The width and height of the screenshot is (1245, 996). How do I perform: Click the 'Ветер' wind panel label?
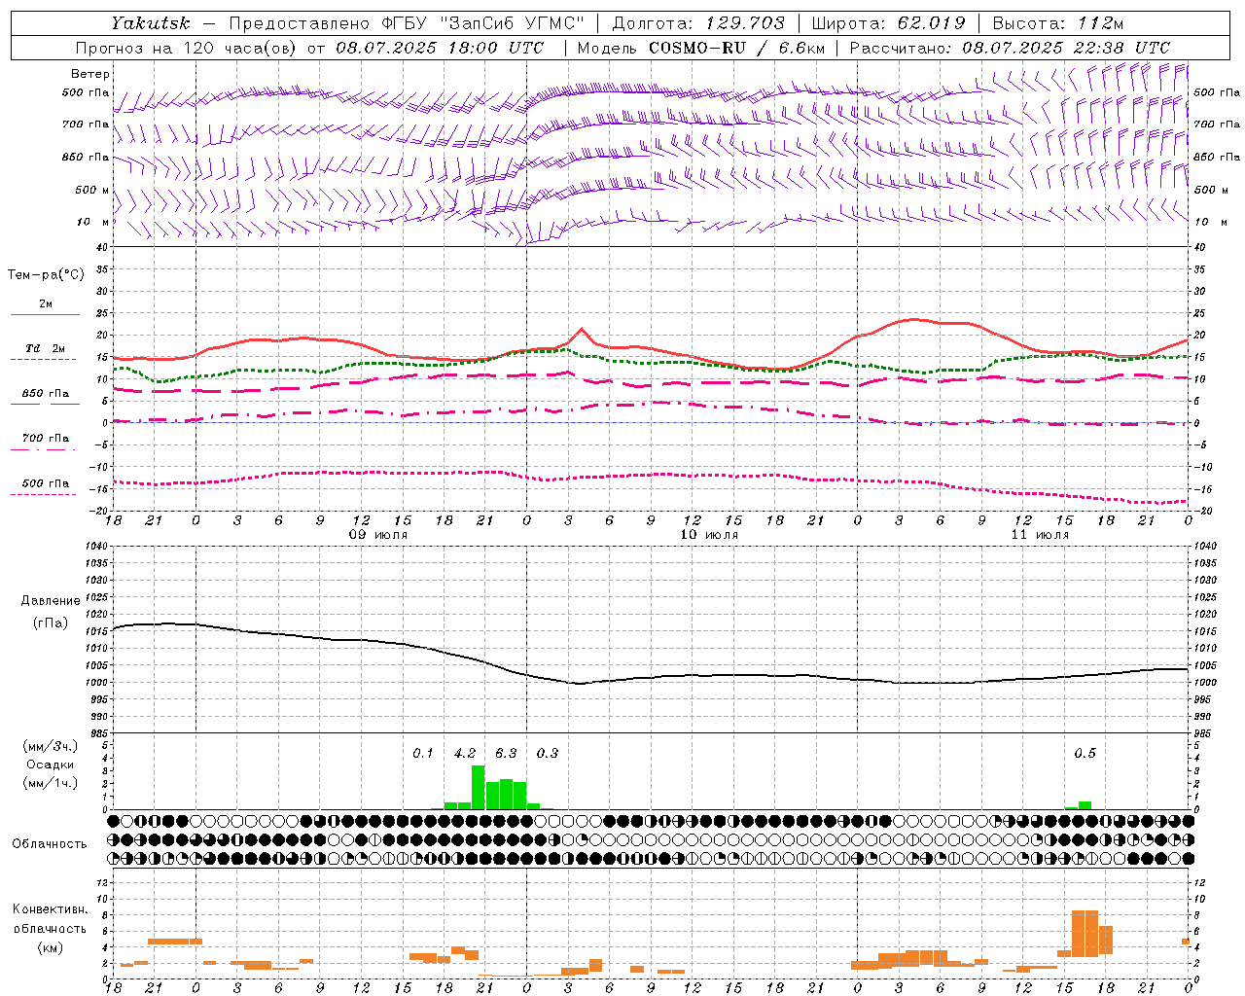(x=89, y=74)
